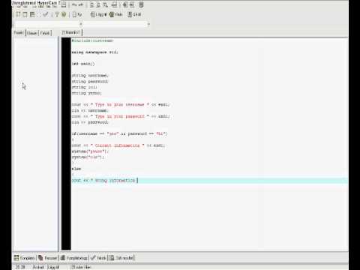Open the Find icon in top toolbar
Image resolution: width=360 pixels, height=270 pixels.
tap(91, 4)
